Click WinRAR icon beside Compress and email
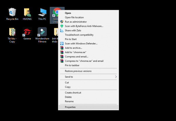This screenshot has width=176, height=121. point(62,57)
